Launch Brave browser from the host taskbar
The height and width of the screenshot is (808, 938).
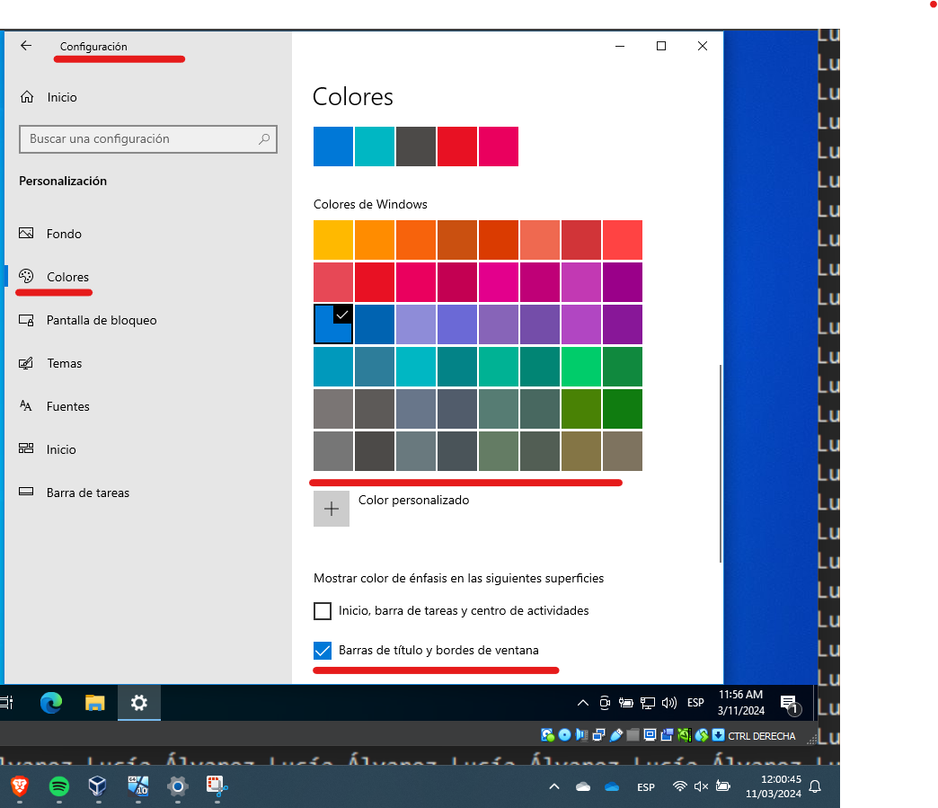point(18,787)
